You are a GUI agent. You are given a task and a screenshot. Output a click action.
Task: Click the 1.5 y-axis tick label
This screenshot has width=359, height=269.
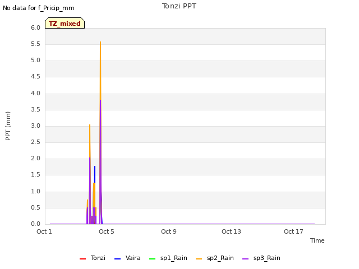tap(35, 175)
